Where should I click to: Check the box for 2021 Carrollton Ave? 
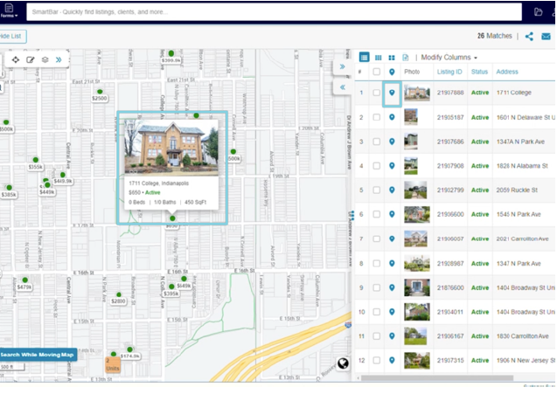pyautogui.click(x=377, y=238)
